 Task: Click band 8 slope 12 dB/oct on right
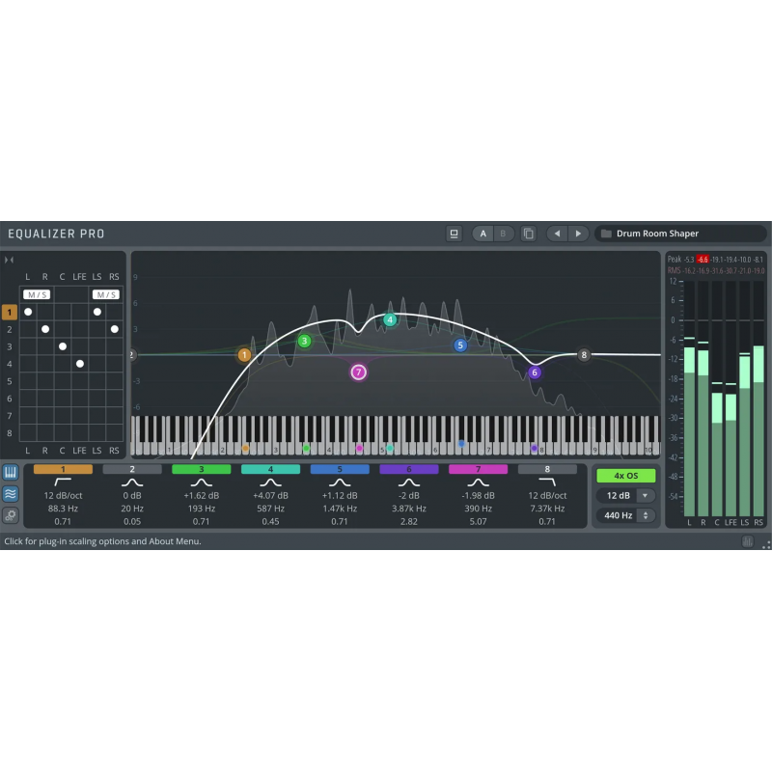[547, 495]
